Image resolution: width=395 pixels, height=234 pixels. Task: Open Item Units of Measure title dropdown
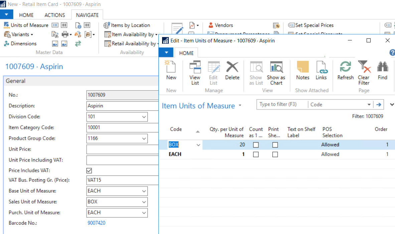click(240, 105)
